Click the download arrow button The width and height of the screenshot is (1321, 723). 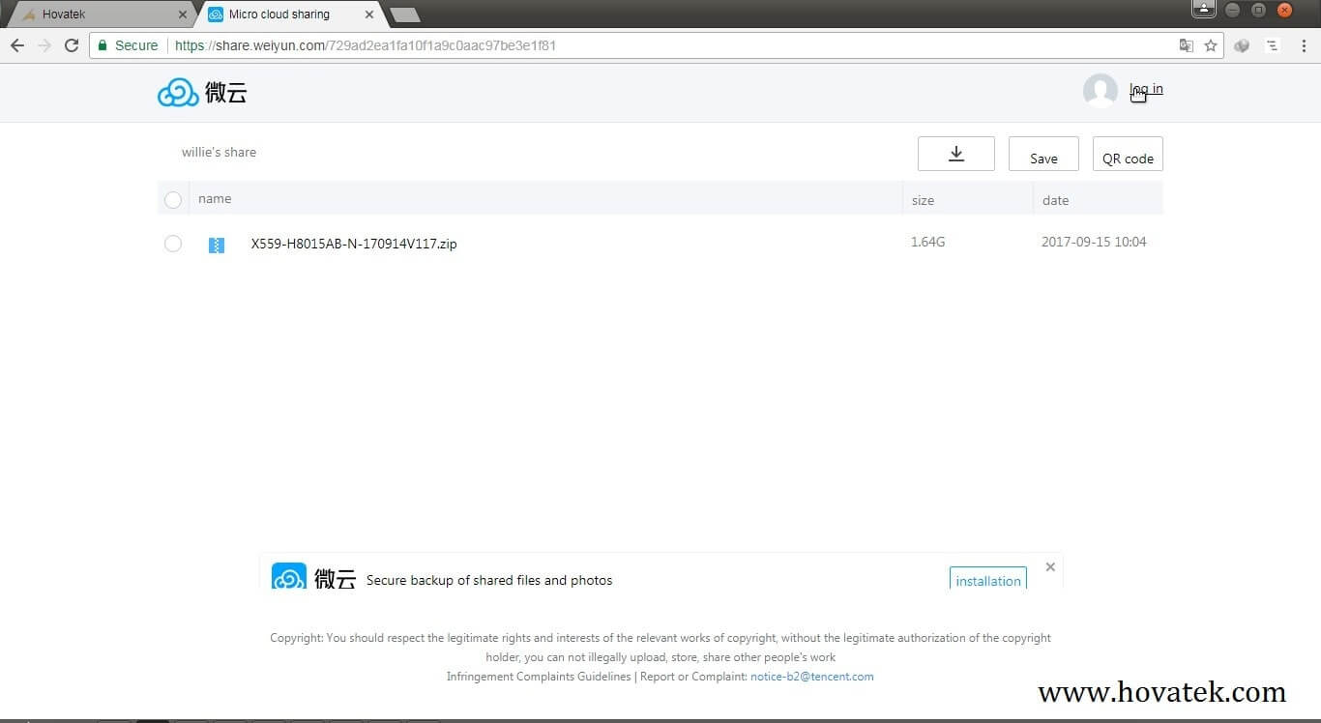tap(955, 154)
